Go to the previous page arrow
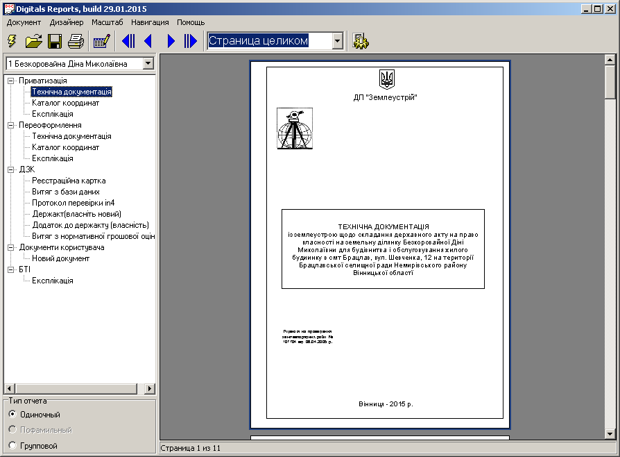This screenshot has height=457, width=620. (x=148, y=41)
